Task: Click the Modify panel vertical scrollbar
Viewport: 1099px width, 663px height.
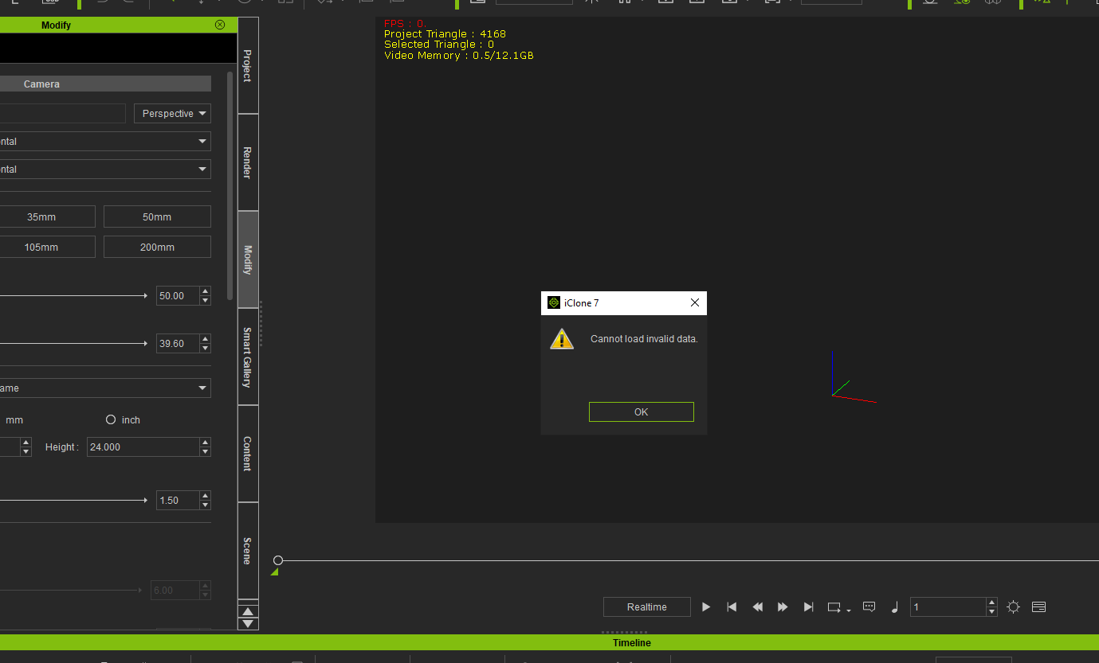Action: [230, 187]
